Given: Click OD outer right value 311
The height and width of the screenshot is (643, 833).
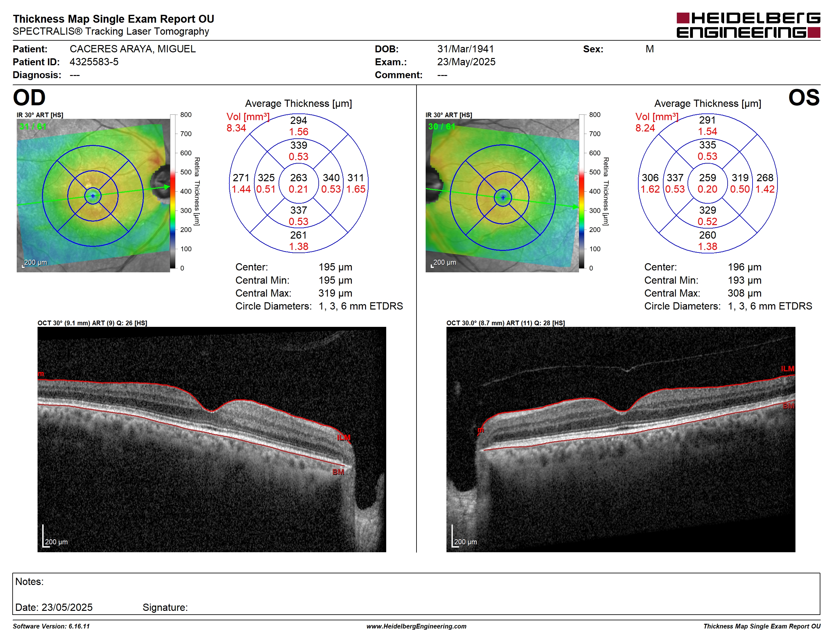Looking at the screenshot, I should coord(356,177).
